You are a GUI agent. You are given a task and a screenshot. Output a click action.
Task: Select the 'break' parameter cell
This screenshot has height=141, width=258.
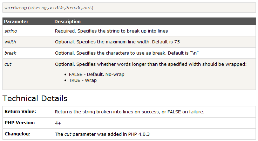pyautogui.click(x=11, y=53)
